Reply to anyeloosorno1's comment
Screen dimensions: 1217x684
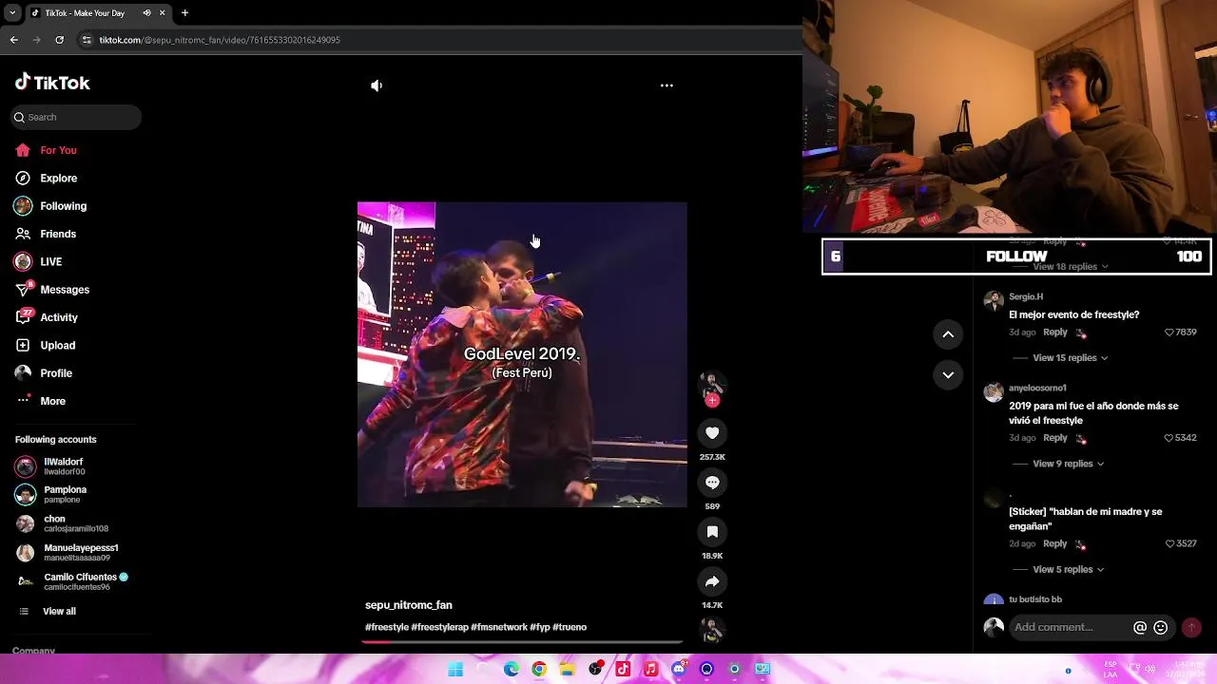pos(1055,438)
